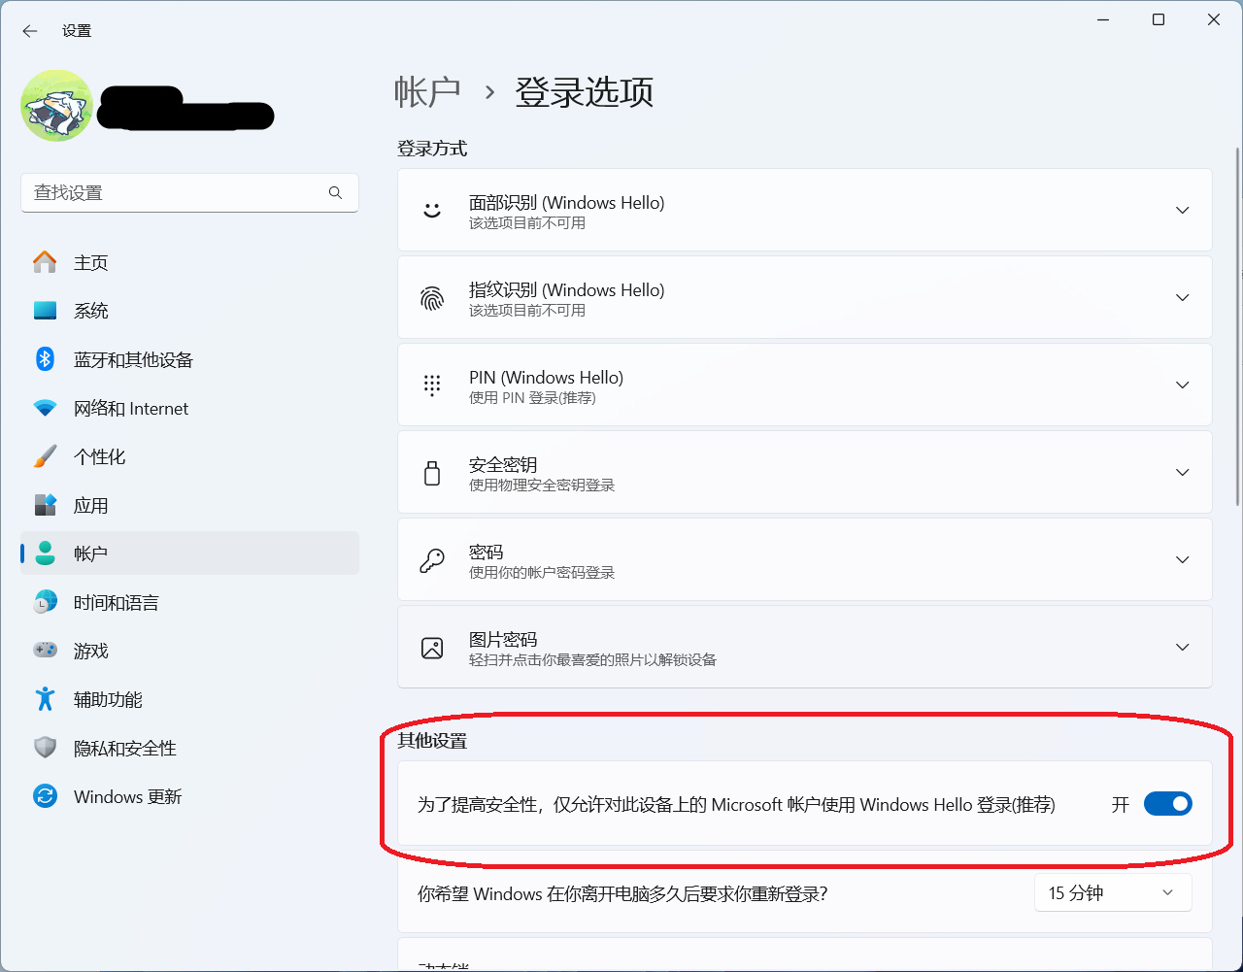Open the 15 分钟 sign-in timeout dropdown
This screenshot has width=1243, height=972.
click(x=1113, y=893)
